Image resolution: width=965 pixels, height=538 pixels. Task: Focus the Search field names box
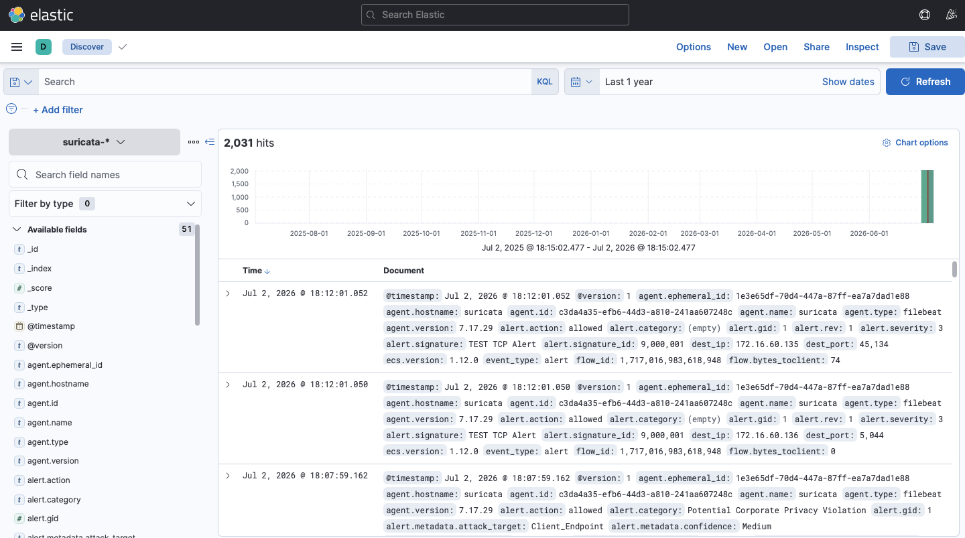point(105,174)
